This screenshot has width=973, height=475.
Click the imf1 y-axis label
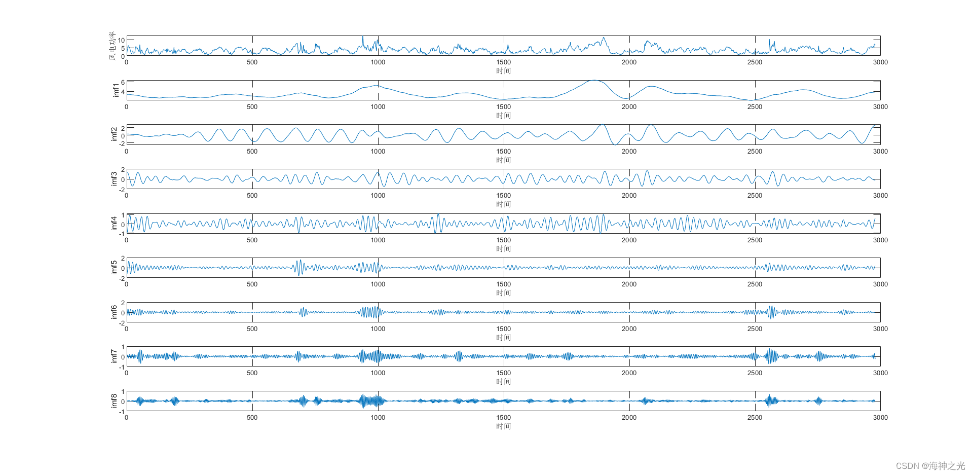116,90
